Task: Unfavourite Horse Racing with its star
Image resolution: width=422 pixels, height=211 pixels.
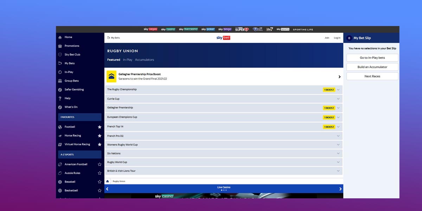Action: 100,136
